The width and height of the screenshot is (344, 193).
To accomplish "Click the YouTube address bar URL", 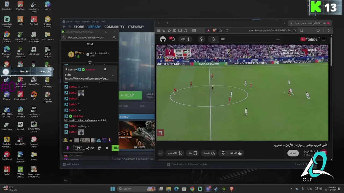I will click(270, 30).
